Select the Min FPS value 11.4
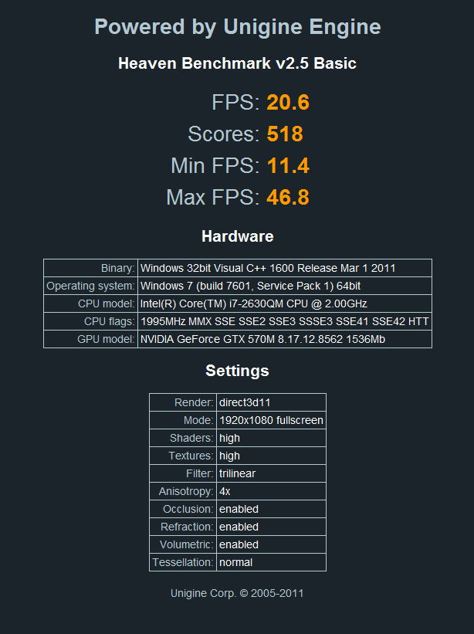Viewport: 474px width, 634px height. [288, 166]
